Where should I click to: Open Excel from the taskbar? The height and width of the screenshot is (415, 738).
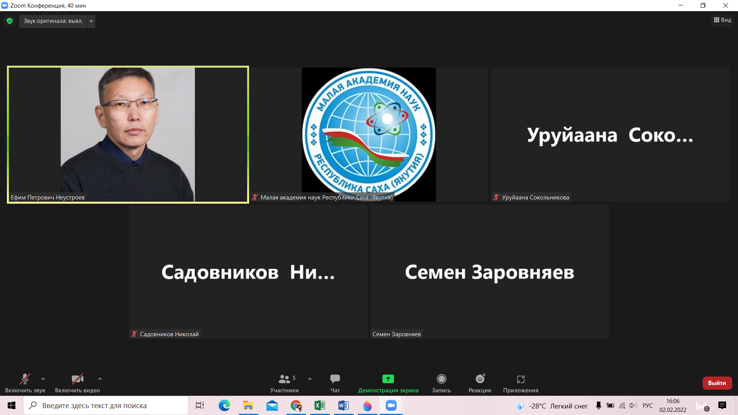[319, 405]
